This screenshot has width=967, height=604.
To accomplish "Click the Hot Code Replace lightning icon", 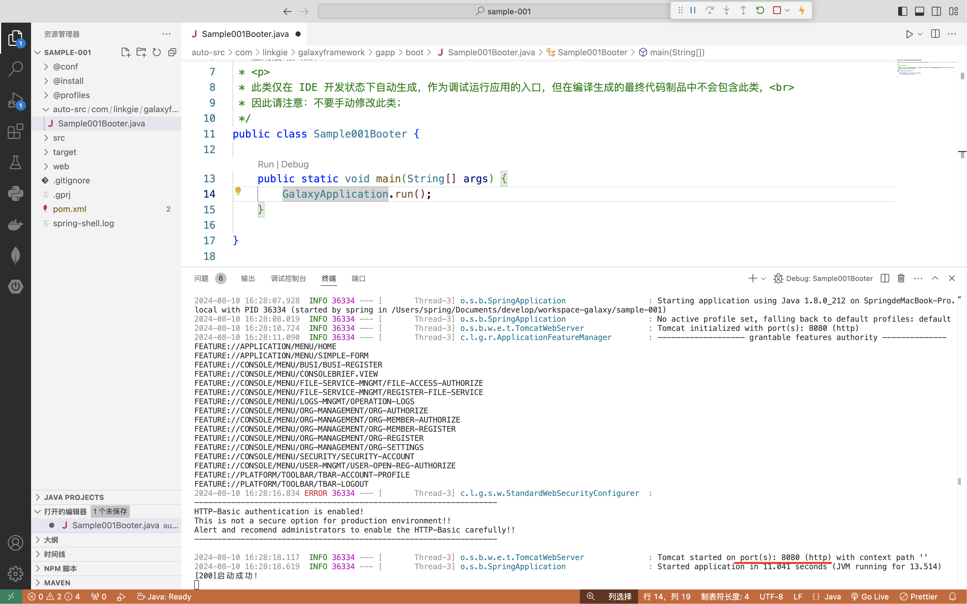I will [802, 11].
